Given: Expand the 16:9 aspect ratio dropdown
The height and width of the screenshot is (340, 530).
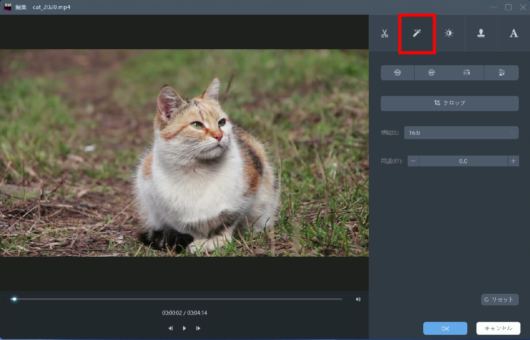Looking at the screenshot, I should click(x=461, y=133).
